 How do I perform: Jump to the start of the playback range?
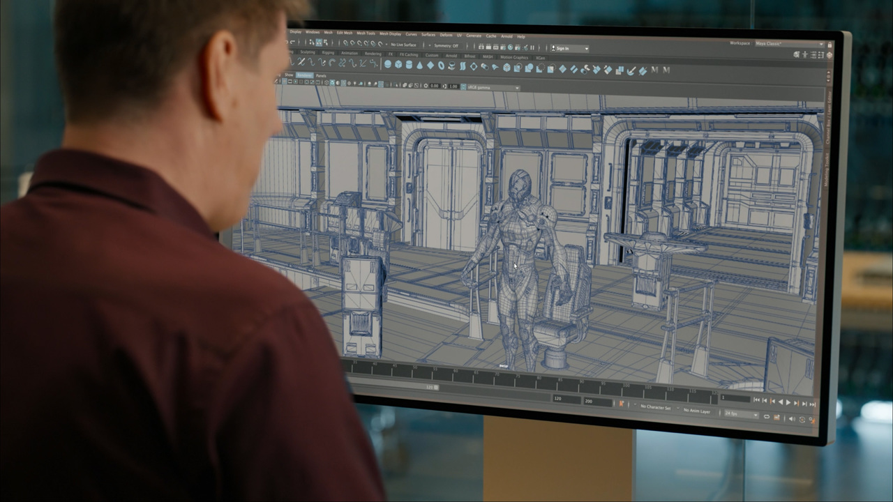(756, 400)
